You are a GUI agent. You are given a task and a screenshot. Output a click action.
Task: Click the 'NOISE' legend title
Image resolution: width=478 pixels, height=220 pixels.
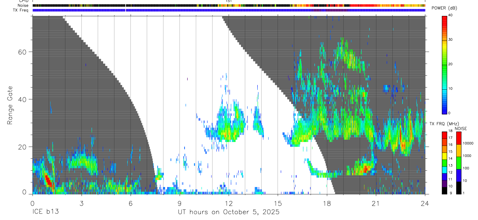pos(460,128)
